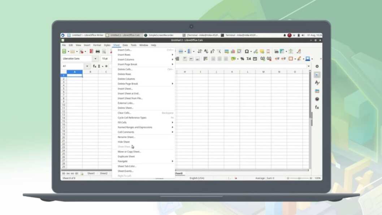This screenshot has width=382, height=215.
Task: Click the Print icon in the toolbar
Action: pyautogui.click(x=97, y=52)
